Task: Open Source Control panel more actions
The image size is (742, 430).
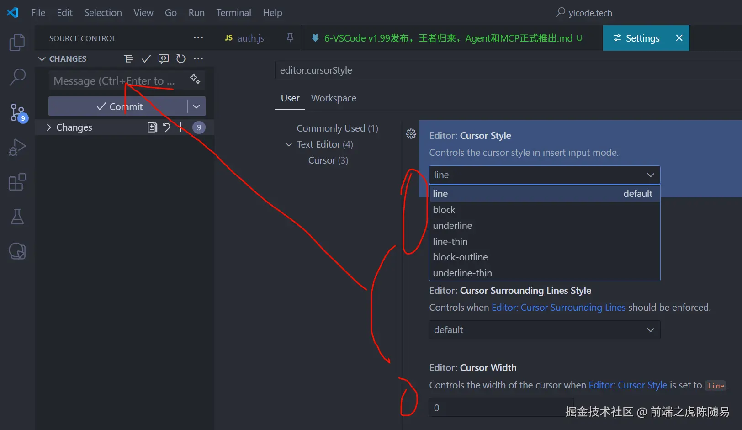Action: tap(198, 38)
